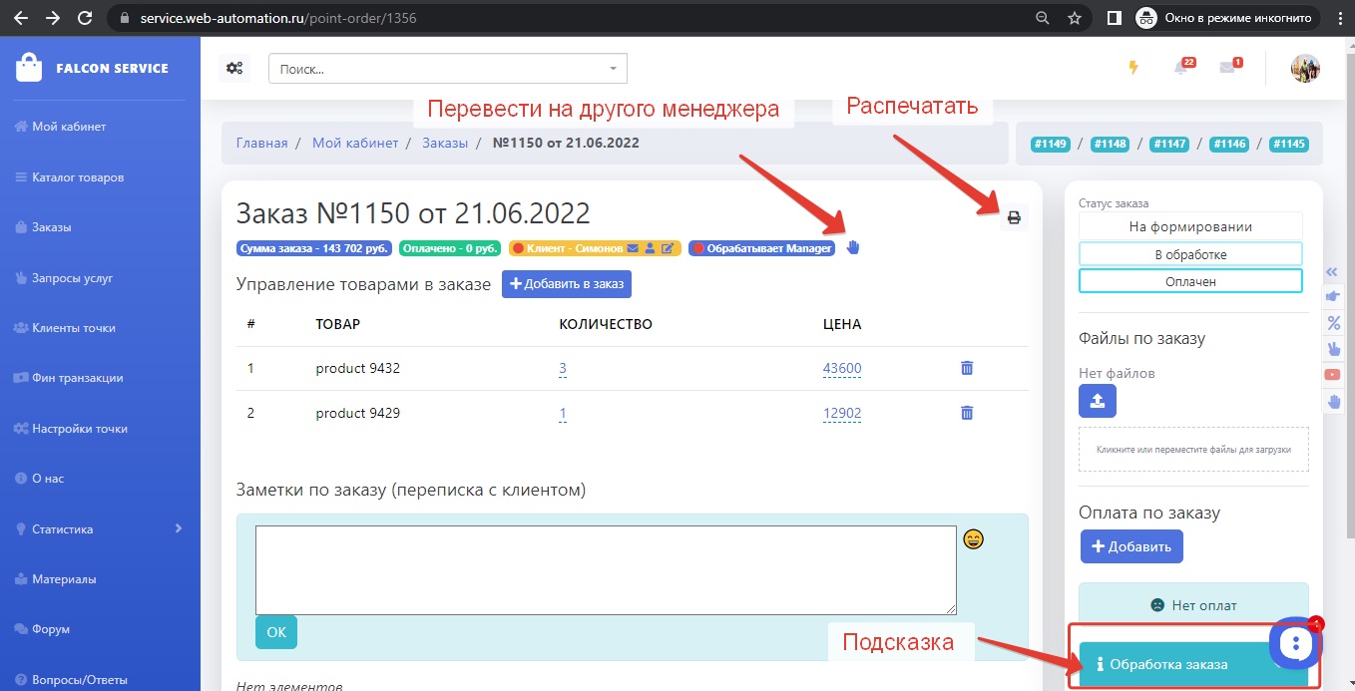The height and width of the screenshot is (691, 1355).
Task: Click the file upload icon button
Action: (1097, 401)
